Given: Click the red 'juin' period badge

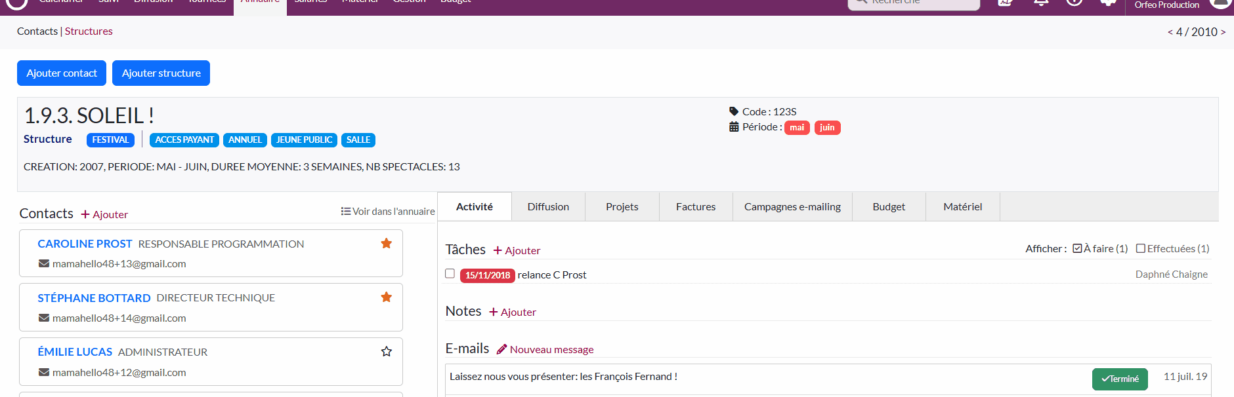Looking at the screenshot, I should 827,128.
